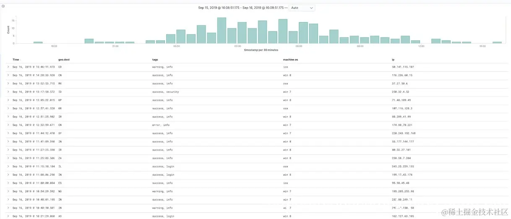The width and height of the screenshot is (511, 219).
Task: Click the IP address 50.141.115.107
Action: [x=403, y=67]
